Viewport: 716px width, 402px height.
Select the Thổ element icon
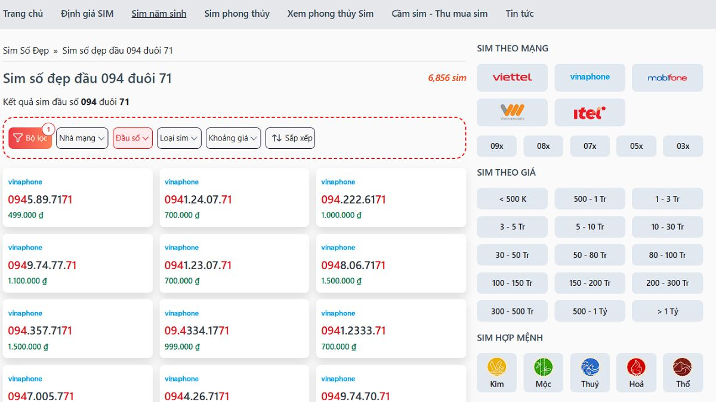683,373
